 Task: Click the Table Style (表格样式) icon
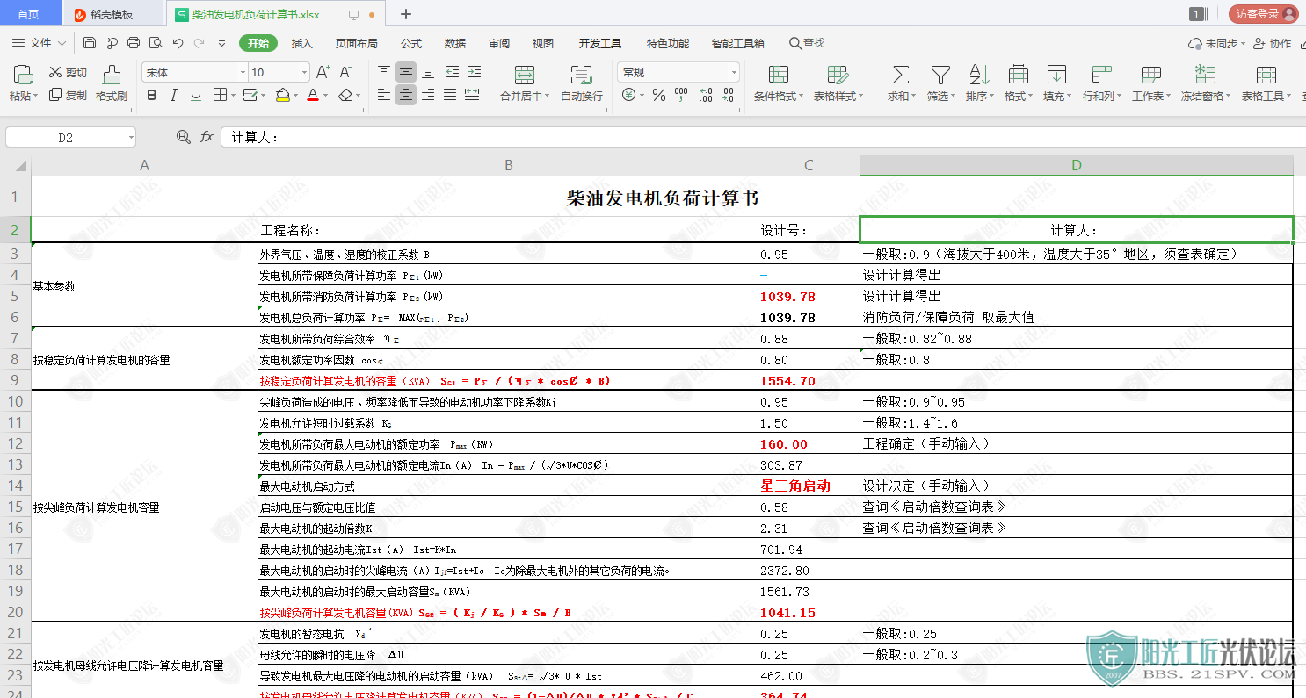point(838,75)
